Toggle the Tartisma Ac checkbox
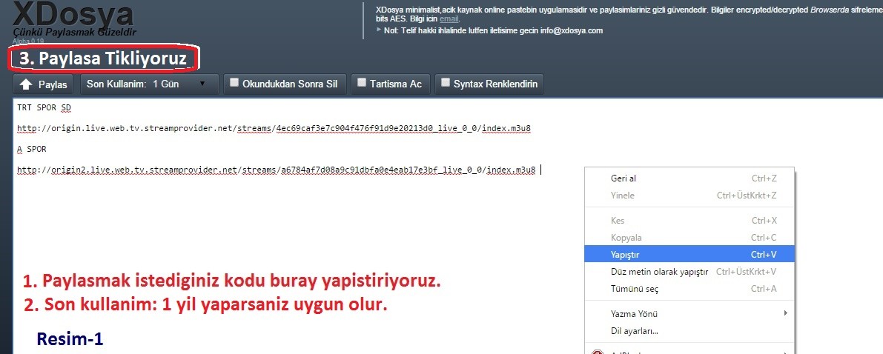 click(363, 83)
